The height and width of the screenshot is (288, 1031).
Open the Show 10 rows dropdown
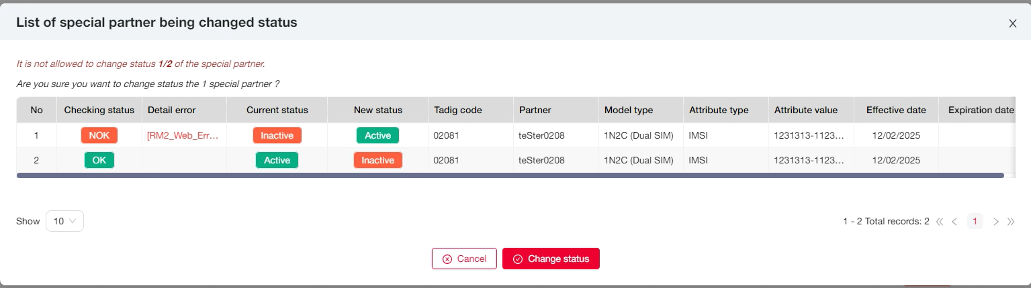coord(64,221)
